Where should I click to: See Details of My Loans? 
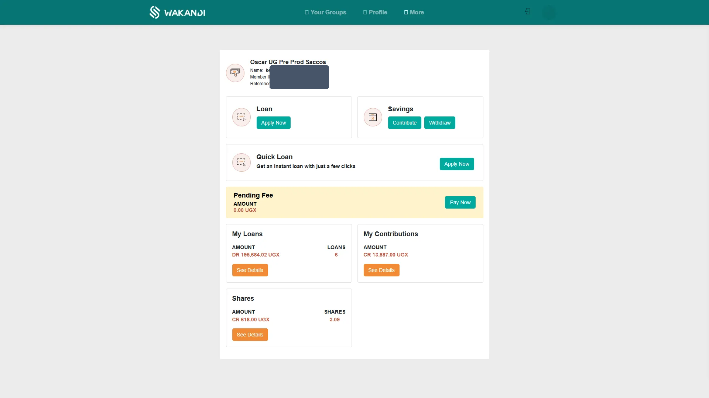pos(250,270)
